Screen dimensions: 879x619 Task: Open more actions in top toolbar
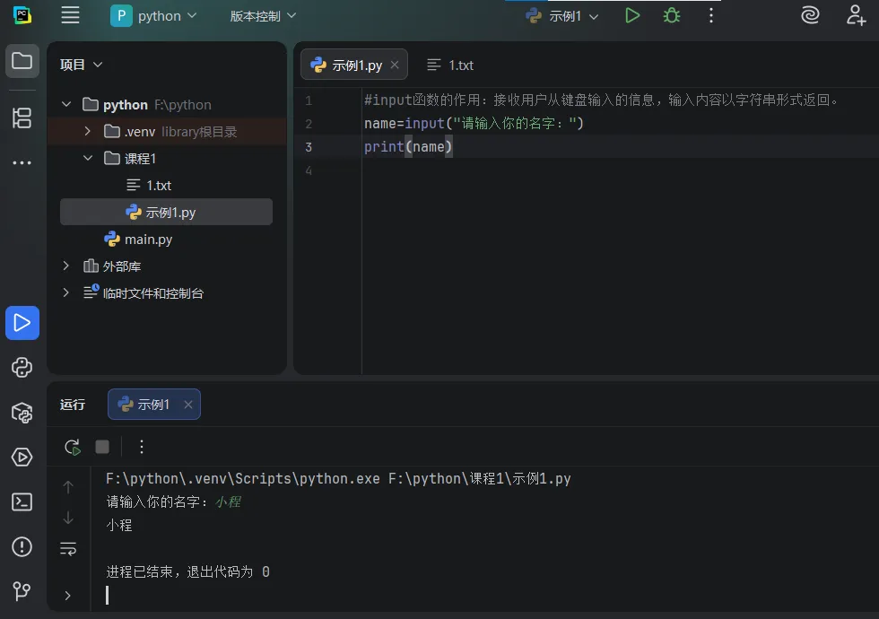[x=710, y=16]
